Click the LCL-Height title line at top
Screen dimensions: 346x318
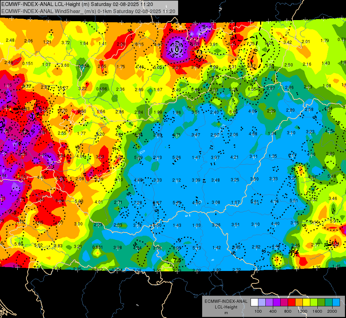pos(77,4)
